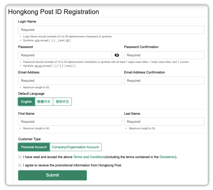Viewport: 213px width, 190px height.
Task: Enable promotional information checkbox
Action: point(20,165)
